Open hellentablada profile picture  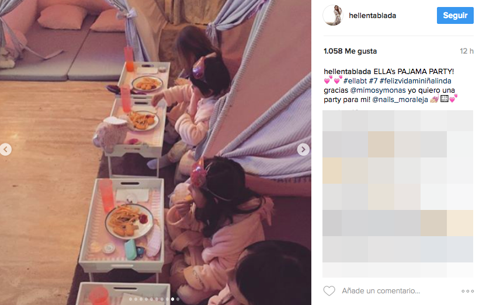(x=333, y=15)
